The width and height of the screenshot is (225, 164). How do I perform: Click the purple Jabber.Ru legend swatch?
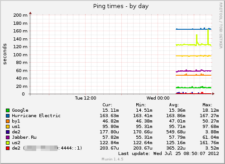point(8,137)
